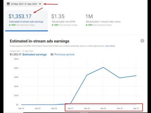Click the calendar icon beside the date range
Image resolution: width=151 pixels, height=113 pixels.
pyautogui.click(x=8, y=4)
